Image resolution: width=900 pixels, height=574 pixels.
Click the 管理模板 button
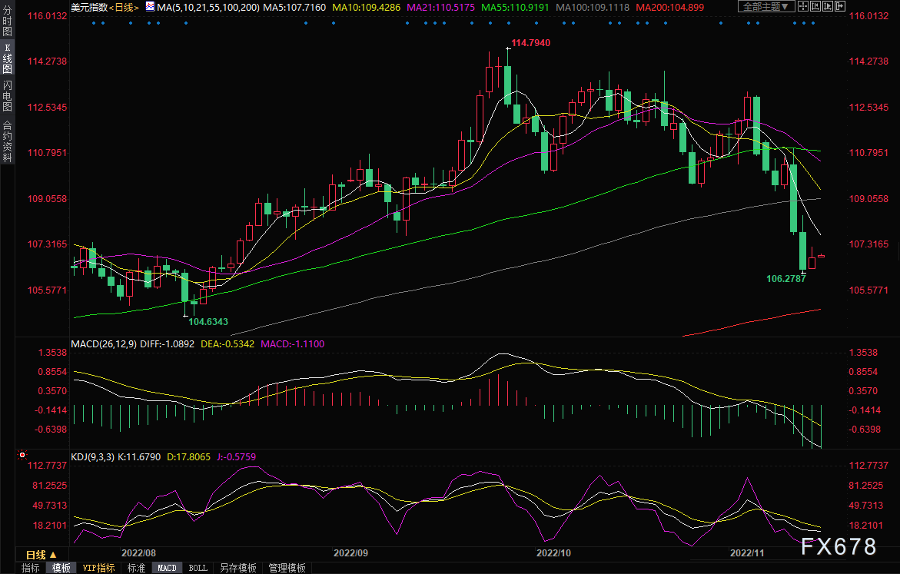(x=287, y=568)
